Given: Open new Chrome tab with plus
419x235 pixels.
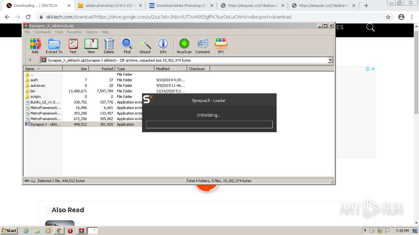Looking at the screenshot, I should (366, 6).
